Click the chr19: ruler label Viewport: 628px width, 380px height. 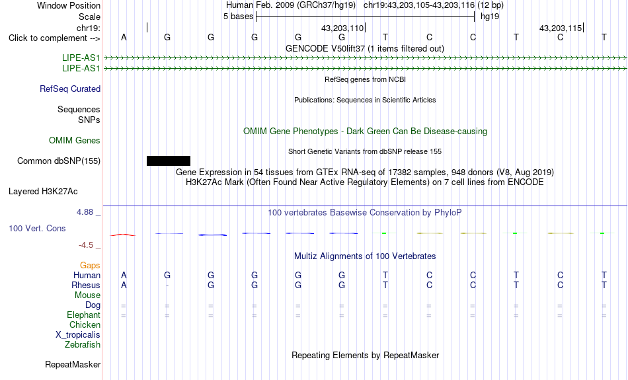click(89, 28)
